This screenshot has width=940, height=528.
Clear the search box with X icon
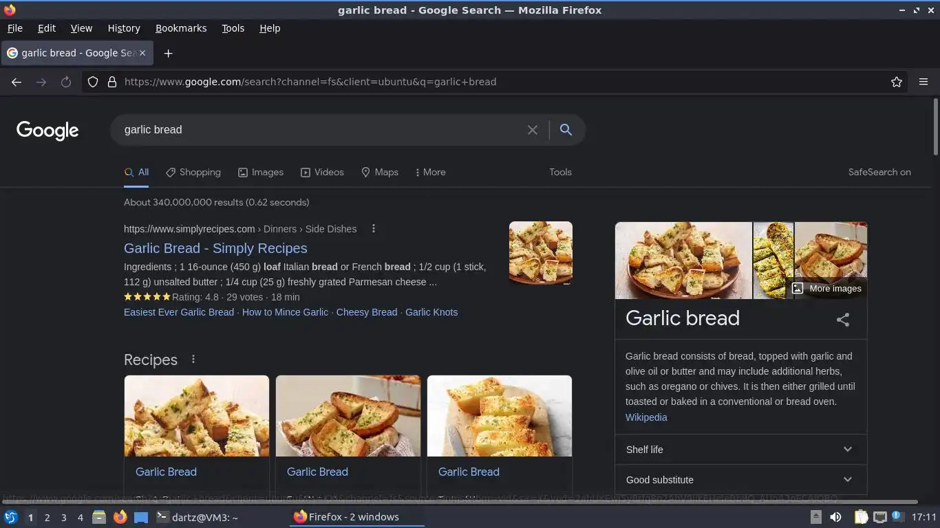coord(533,130)
